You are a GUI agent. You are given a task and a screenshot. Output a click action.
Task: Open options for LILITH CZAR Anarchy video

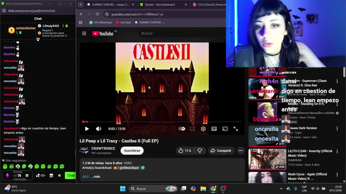[337, 152]
